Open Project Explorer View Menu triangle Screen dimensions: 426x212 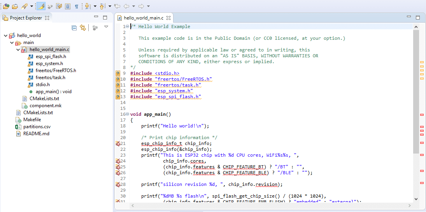click(x=106, y=27)
